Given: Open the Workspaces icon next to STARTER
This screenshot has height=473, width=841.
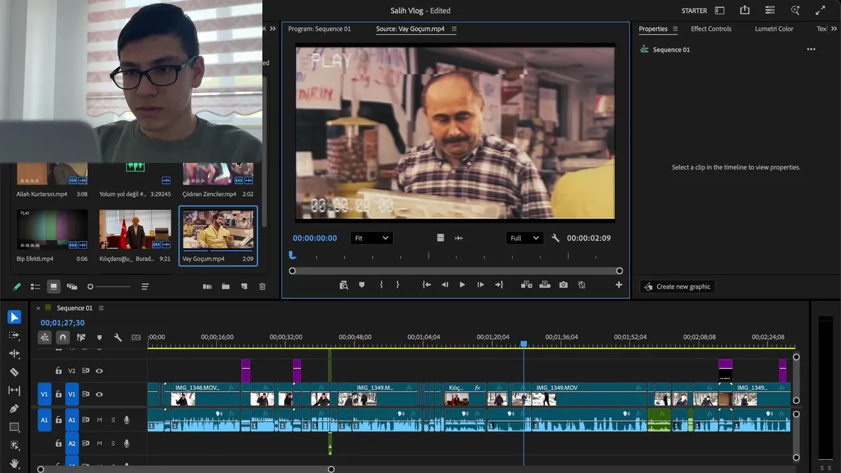Looking at the screenshot, I should pyautogui.click(x=719, y=11).
